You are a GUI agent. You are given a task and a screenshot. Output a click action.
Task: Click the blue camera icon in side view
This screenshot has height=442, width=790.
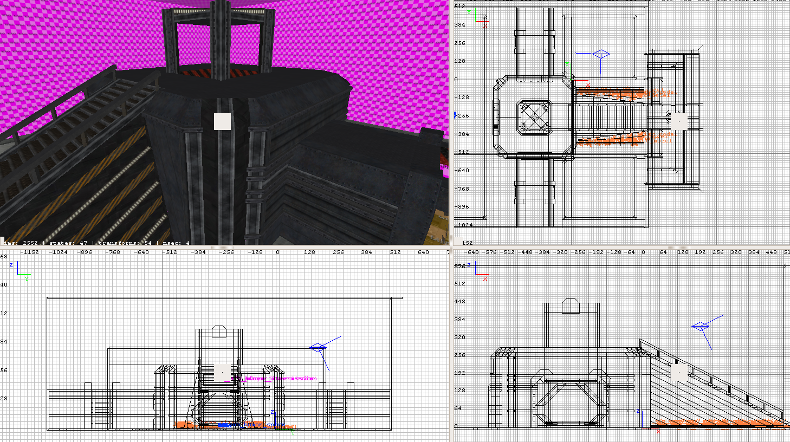click(x=318, y=347)
